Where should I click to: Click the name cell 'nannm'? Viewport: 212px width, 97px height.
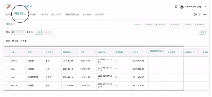(x=14, y=85)
